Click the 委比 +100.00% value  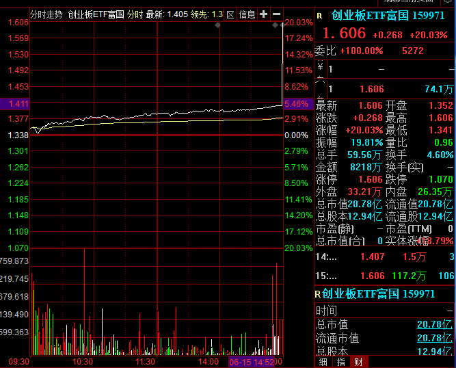[362, 51]
